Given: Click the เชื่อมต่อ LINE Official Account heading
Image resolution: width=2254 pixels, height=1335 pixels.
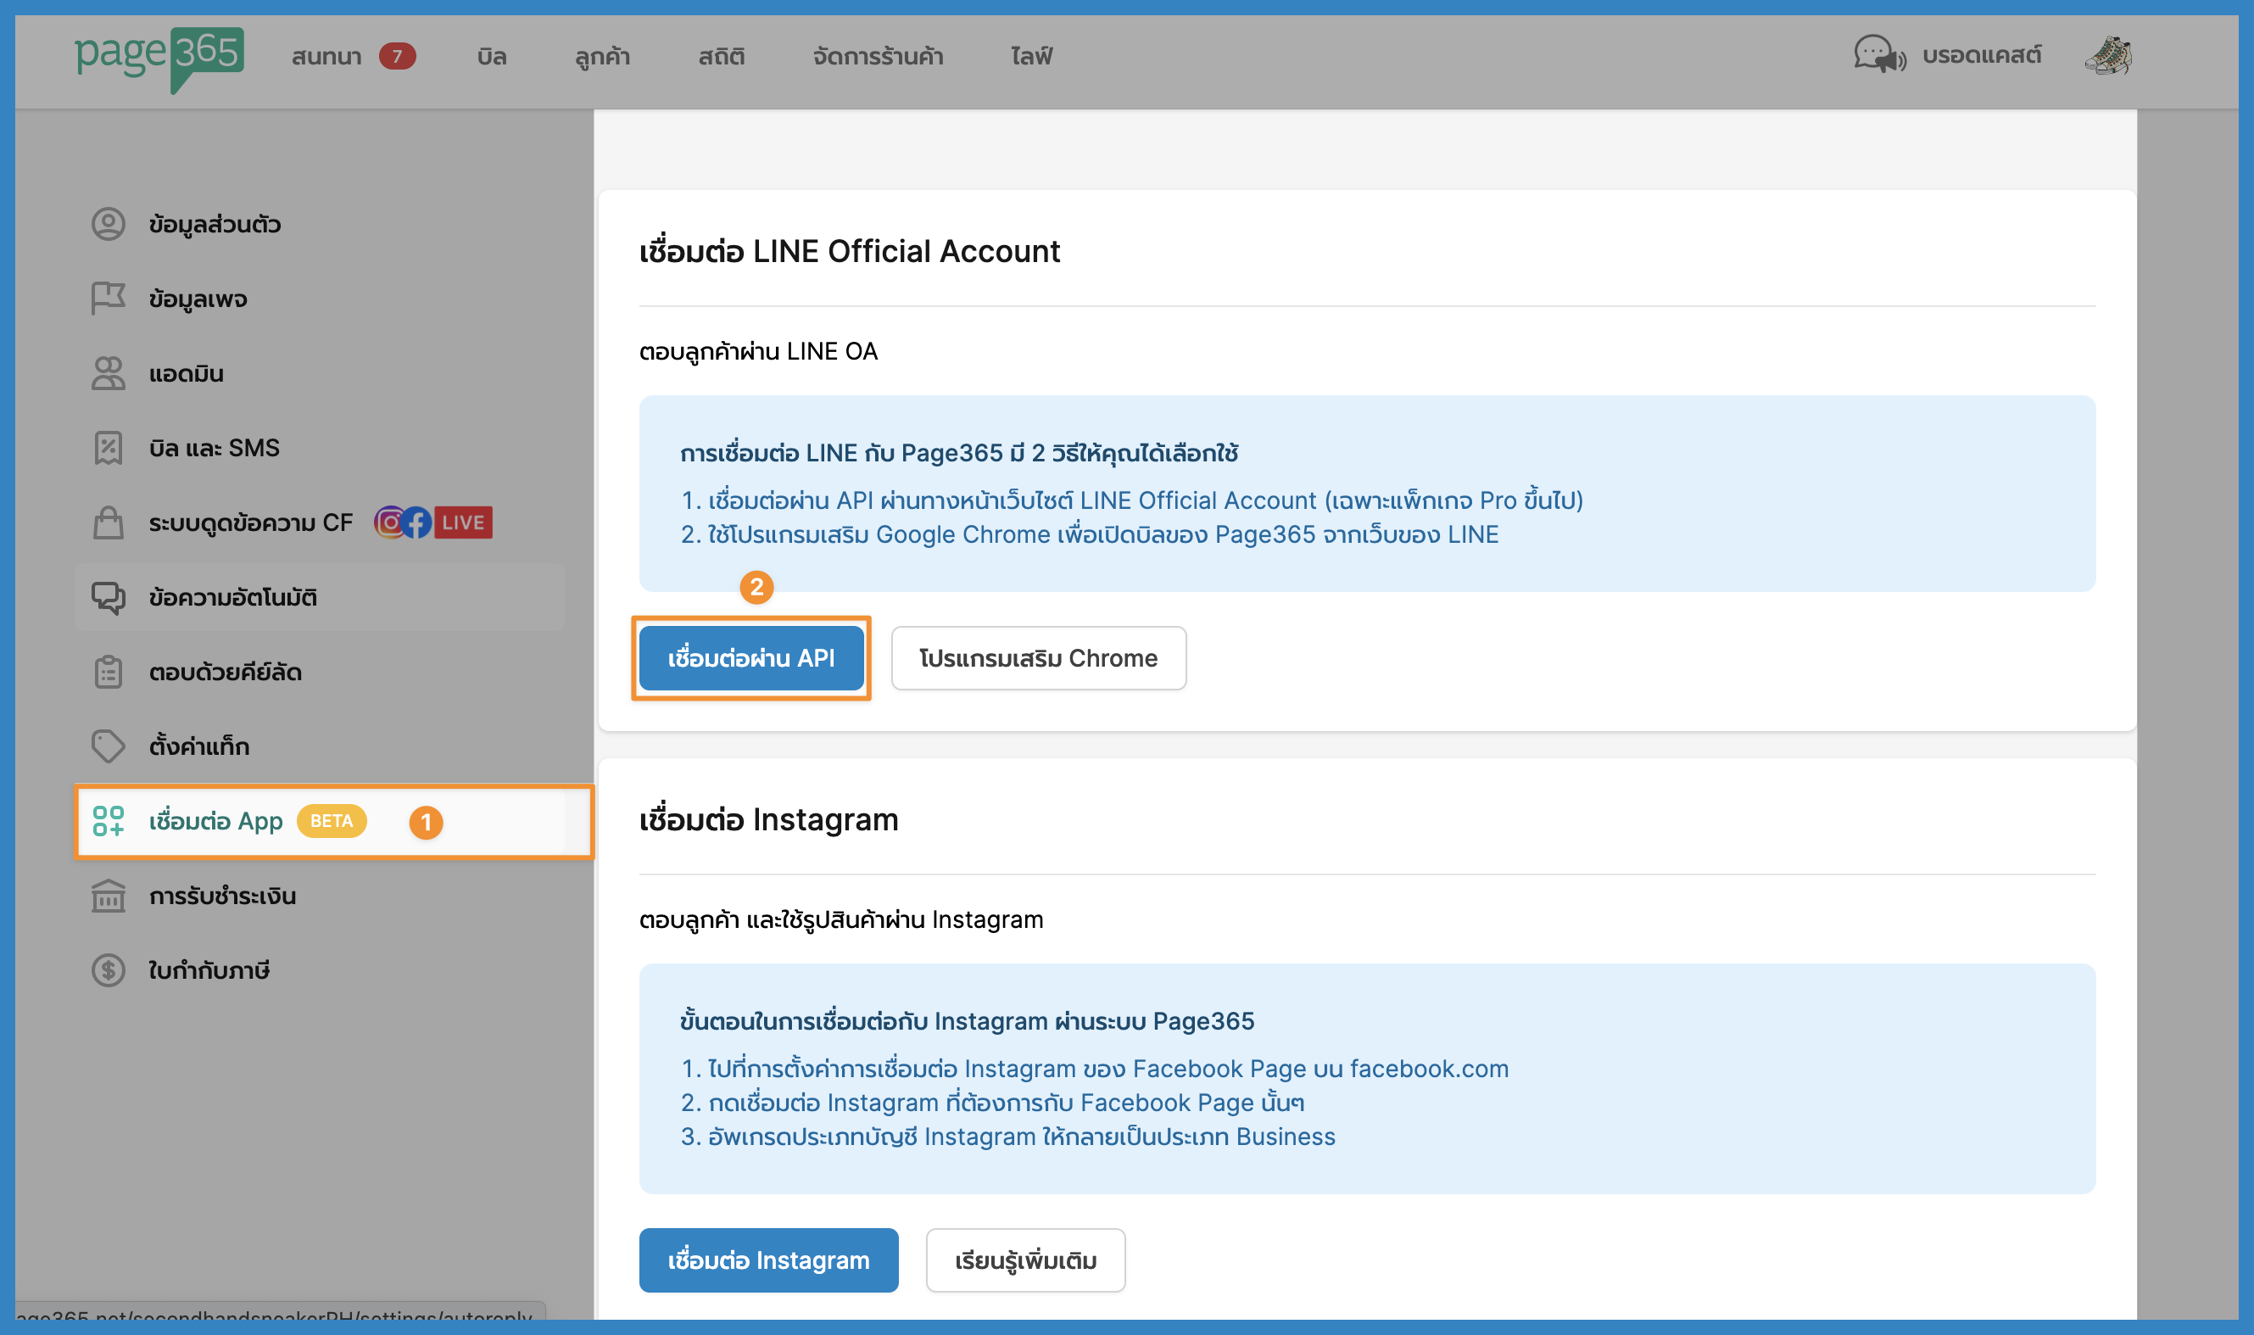Looking at the screenshot, I should (849, 251).
